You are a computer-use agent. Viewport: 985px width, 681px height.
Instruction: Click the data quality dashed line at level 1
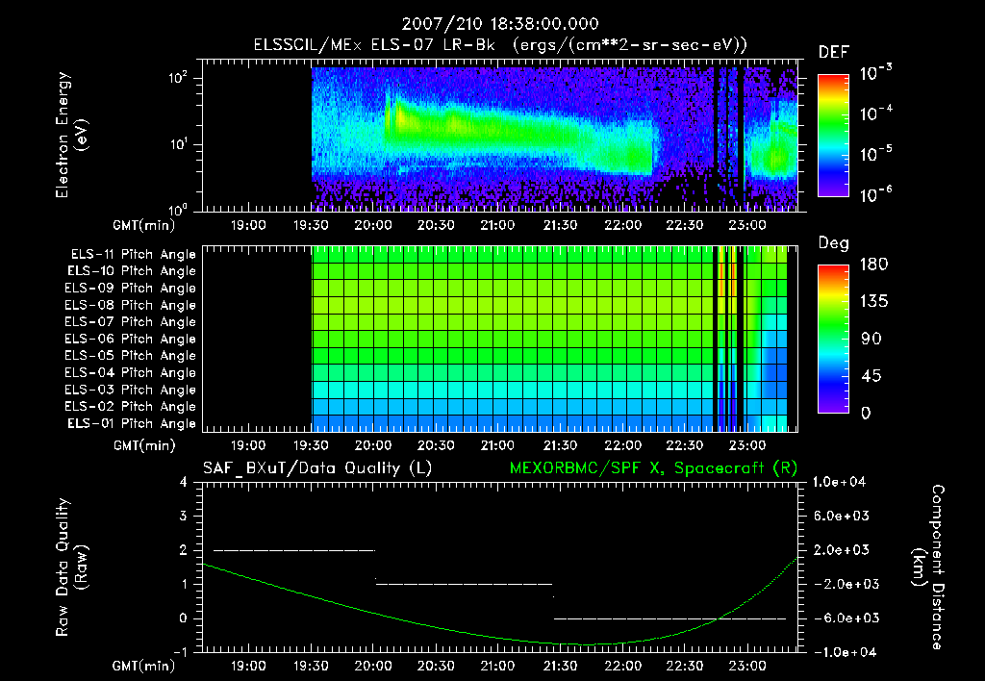[464, 584]
